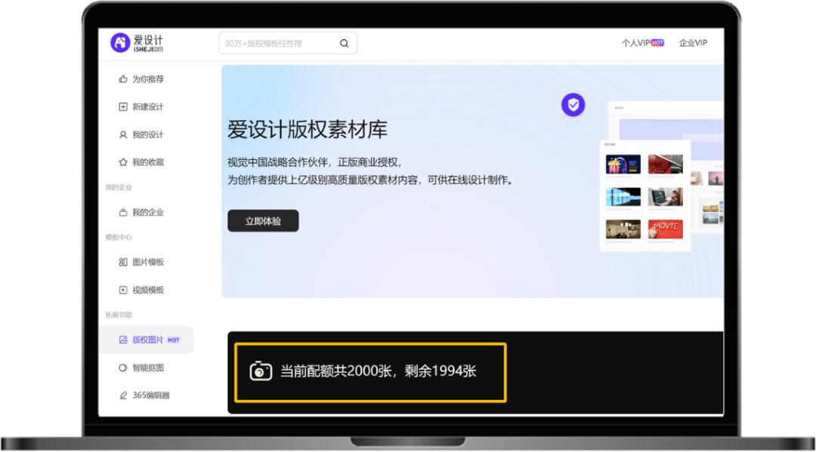
Task: Select the 版权图片 image icon
Action: tap(123, 340)
